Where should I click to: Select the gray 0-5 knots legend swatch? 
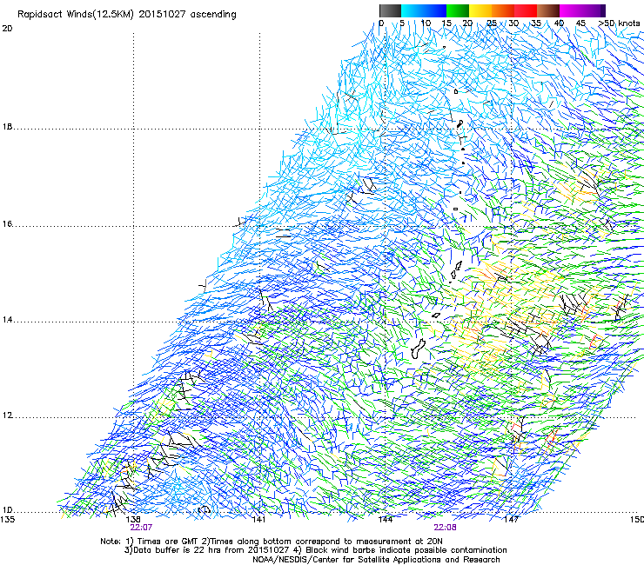(x=390, y=10)
